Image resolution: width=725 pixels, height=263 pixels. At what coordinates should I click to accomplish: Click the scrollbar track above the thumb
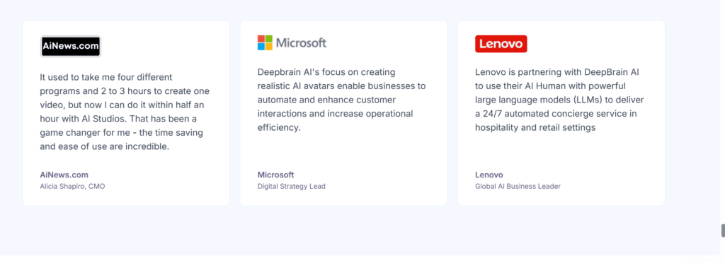[723, 111]
